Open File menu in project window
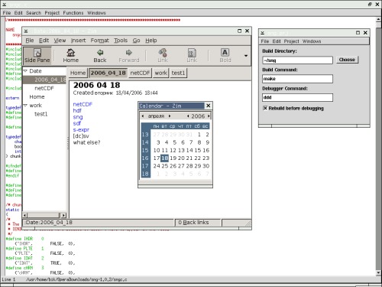This screenshot has width=382, height=287. [x=265, y=41]
